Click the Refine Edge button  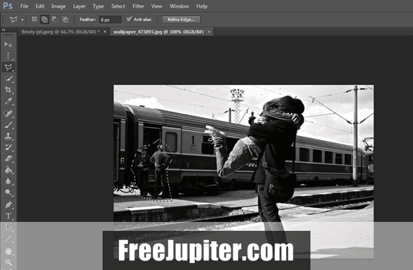[181, 19]
